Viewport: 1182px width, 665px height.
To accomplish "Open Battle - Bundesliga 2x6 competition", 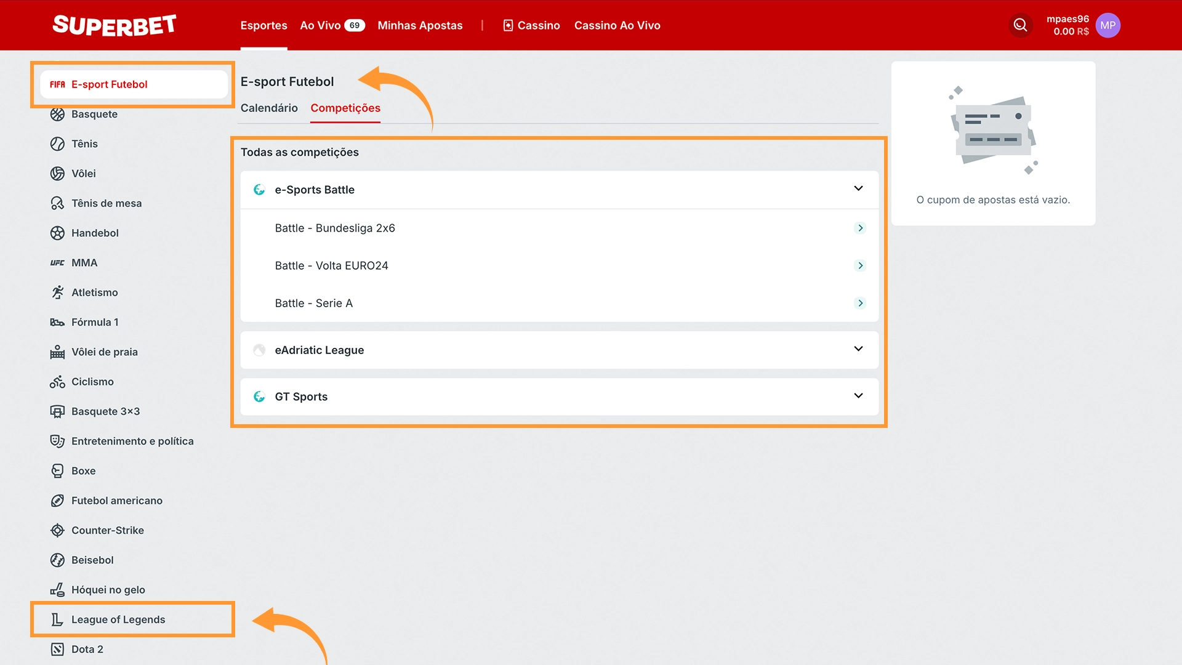I will tap(559, 228).
